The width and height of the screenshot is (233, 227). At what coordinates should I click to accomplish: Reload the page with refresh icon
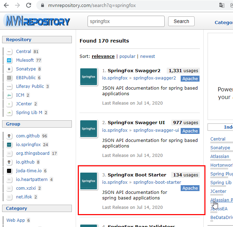tap(29, 5)
